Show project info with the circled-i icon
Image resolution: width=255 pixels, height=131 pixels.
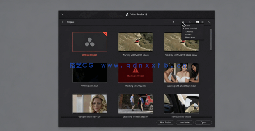pos(190,22)
